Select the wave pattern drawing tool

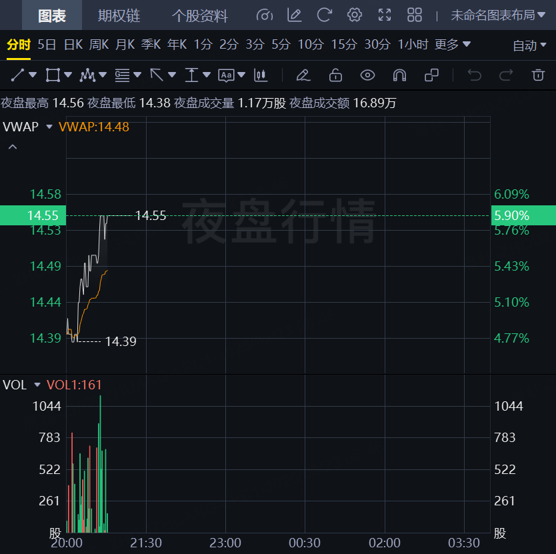tap(87, 75)
